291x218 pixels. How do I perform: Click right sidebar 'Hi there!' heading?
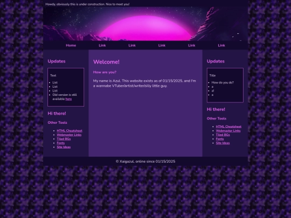[x=216, y=109]
